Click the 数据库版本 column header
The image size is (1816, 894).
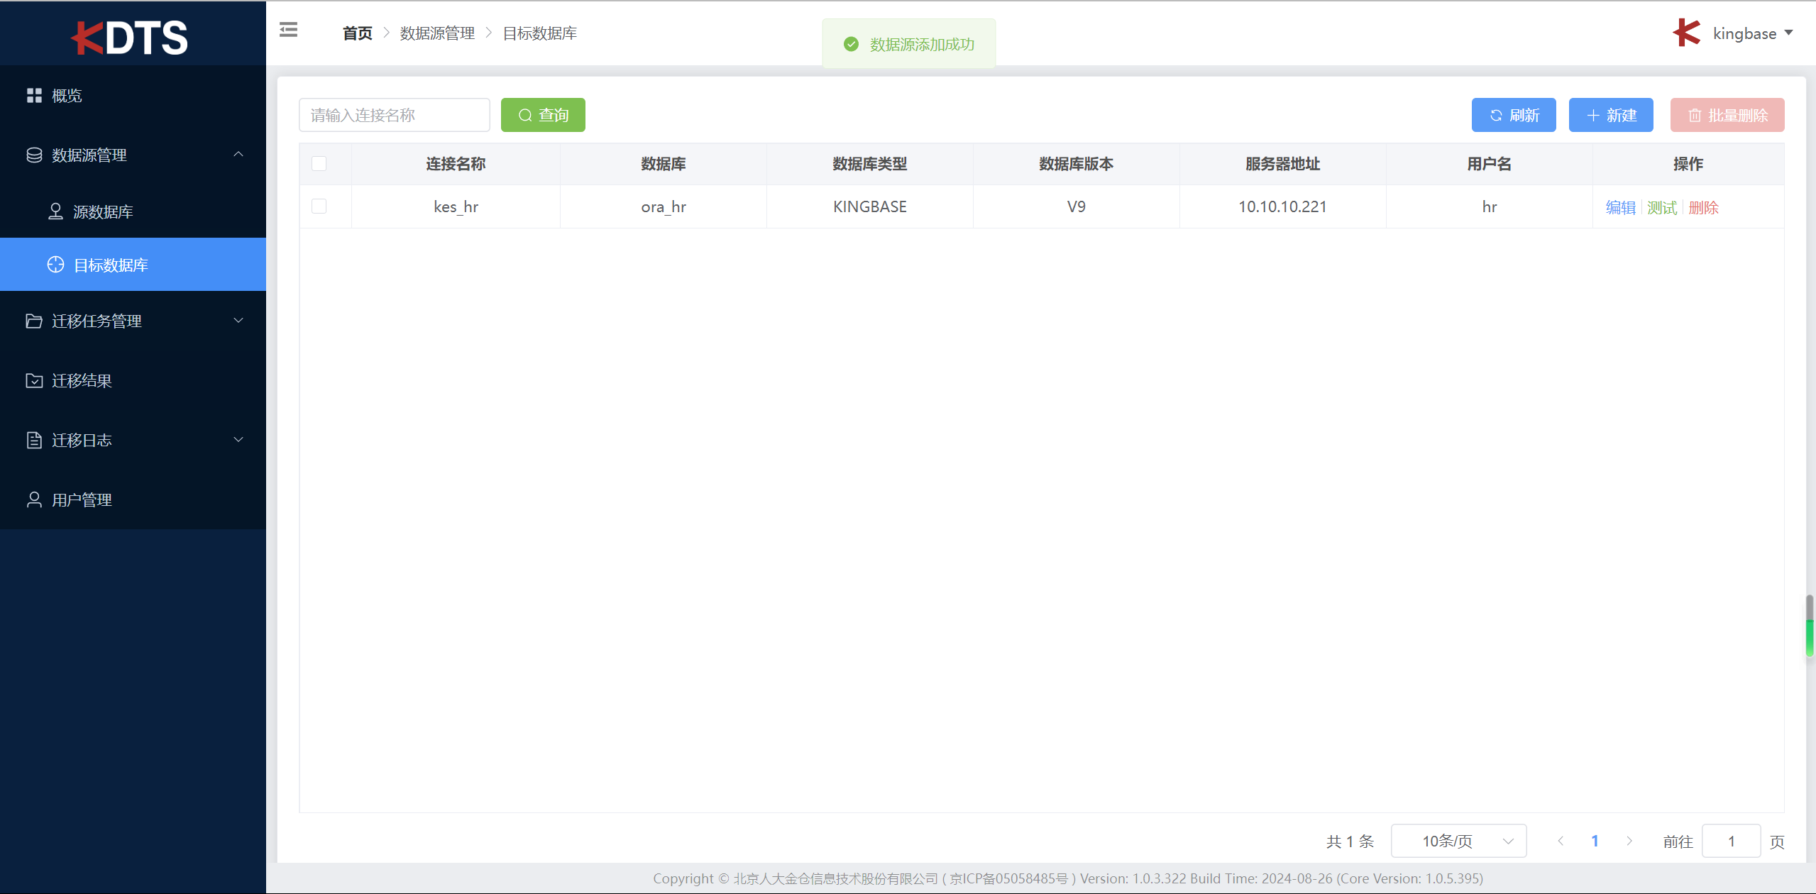(1077, 164)
